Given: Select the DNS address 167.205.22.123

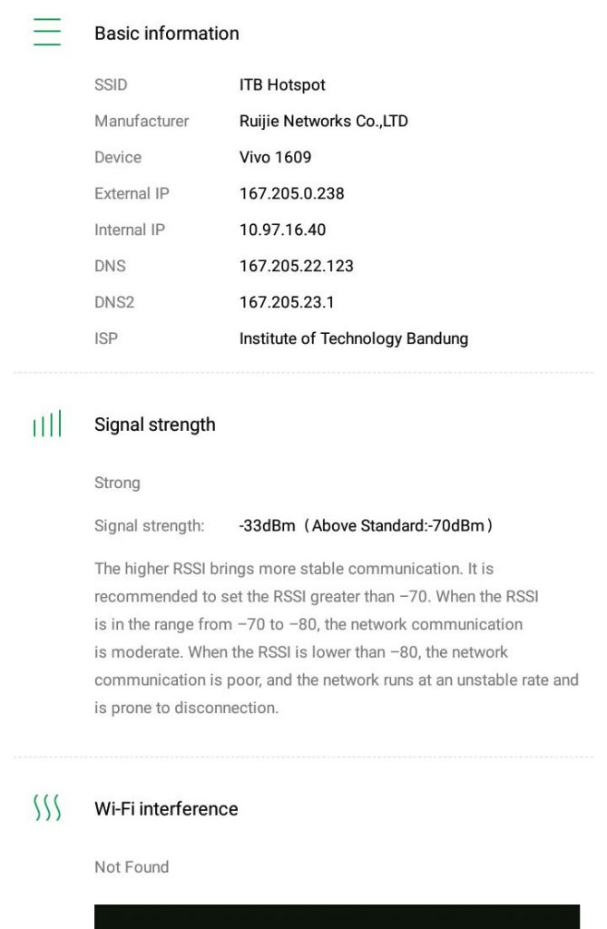Looking at the screenshot, I should click(x=297, y=266).
